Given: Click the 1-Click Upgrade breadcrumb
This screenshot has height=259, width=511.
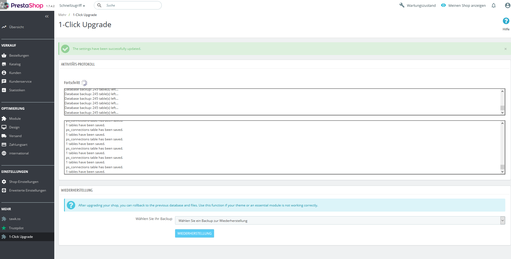Looking at the screenshot, I should click(85, 15).
